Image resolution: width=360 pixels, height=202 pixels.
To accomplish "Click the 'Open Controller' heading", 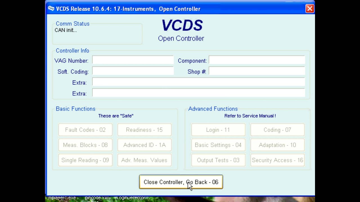I will click(x=181, y=38).
